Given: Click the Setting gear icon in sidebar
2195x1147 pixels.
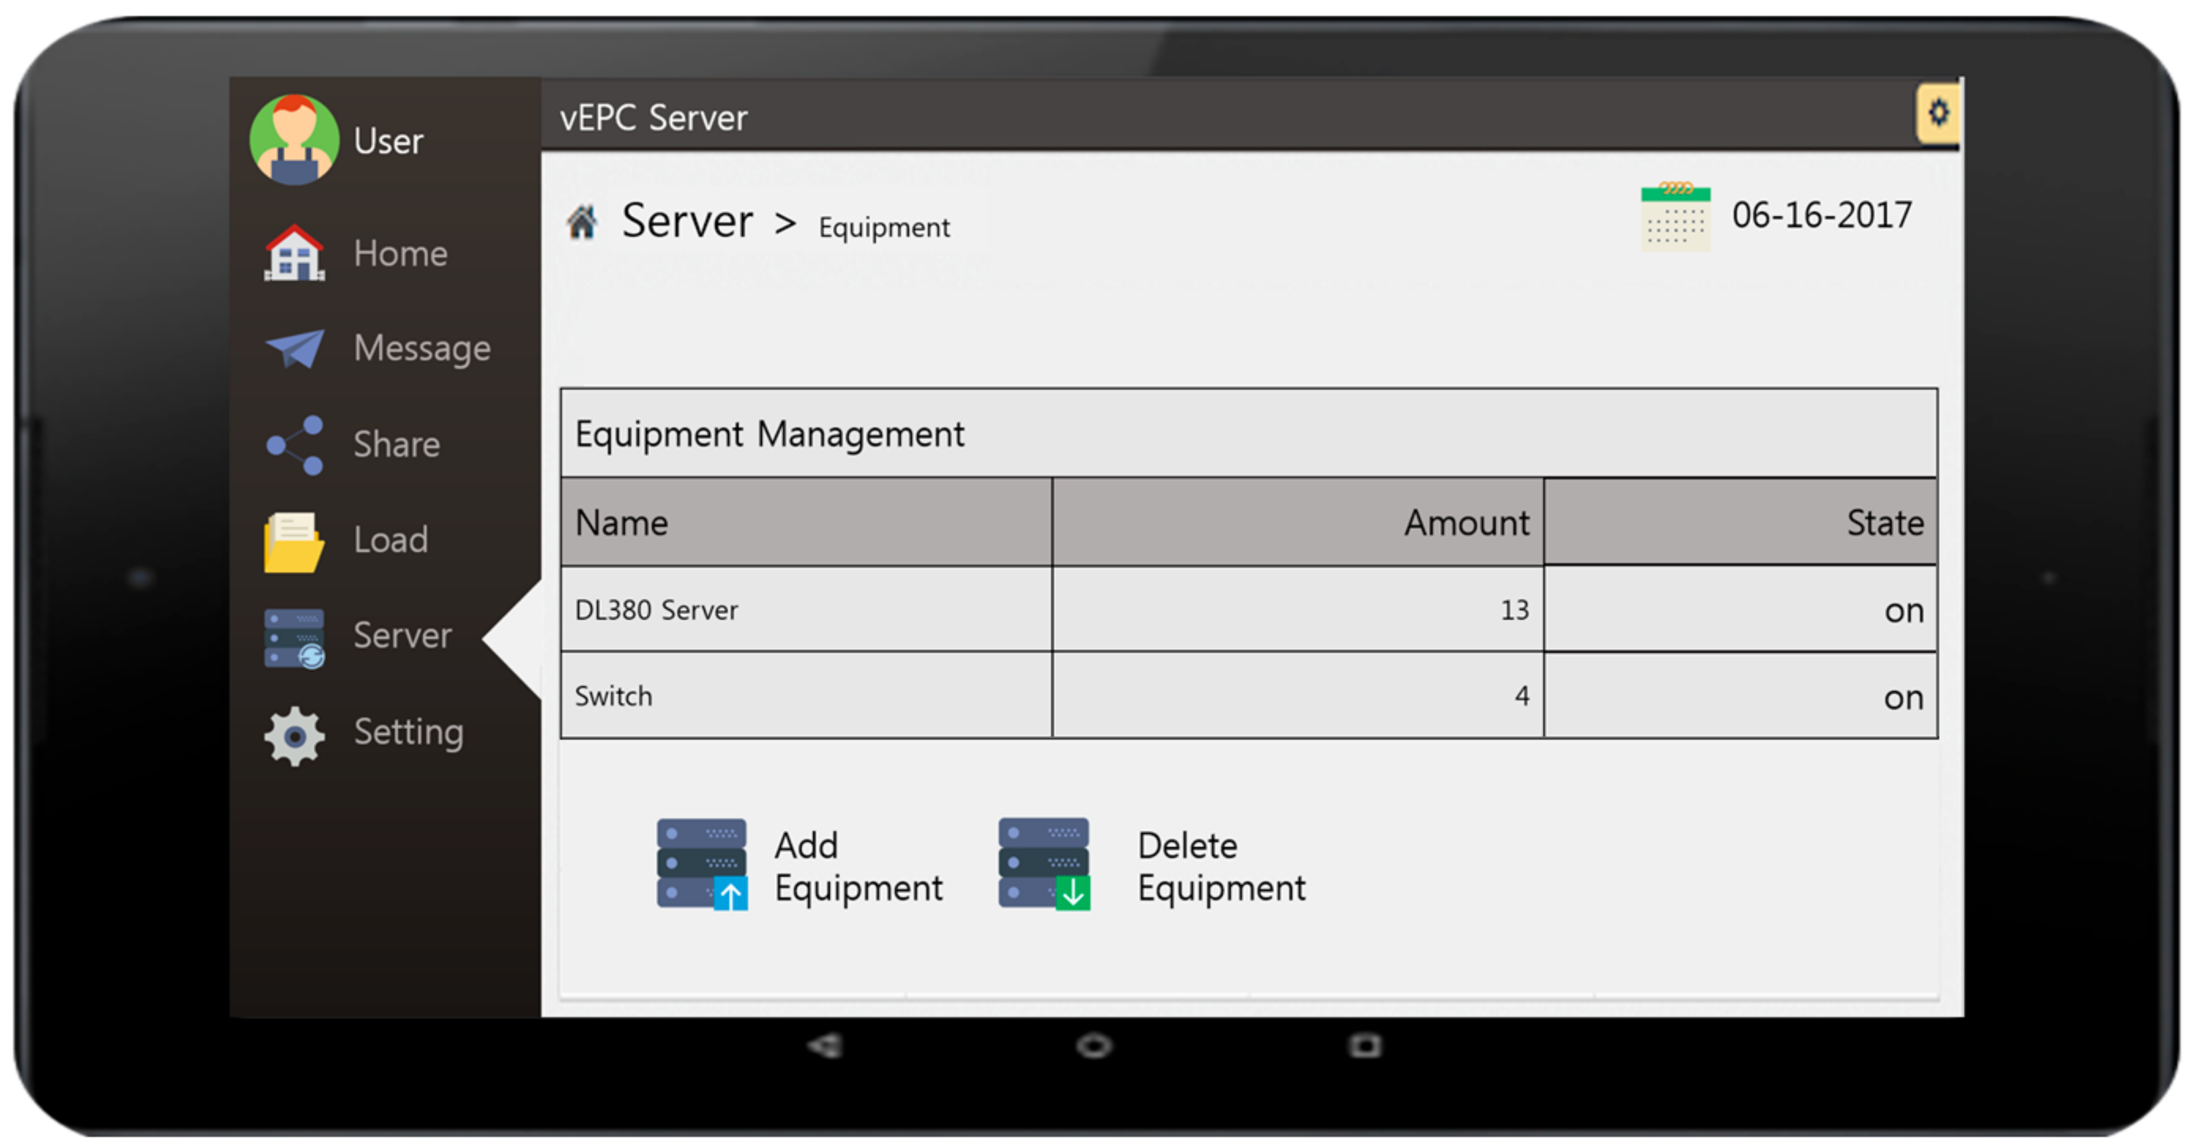Looking at the screenshot, I should click(294, 735).
